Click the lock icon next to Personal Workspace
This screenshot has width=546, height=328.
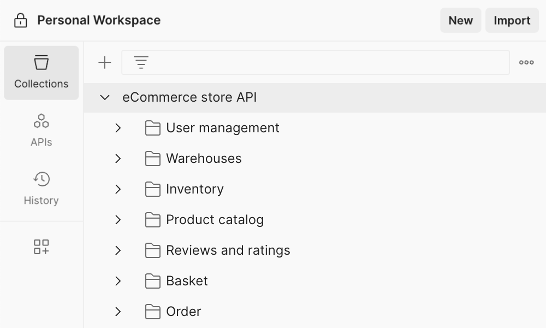coord(20,20)
